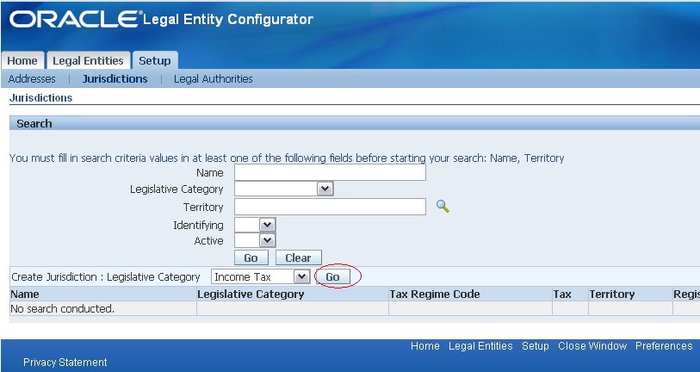Focus the Territory input field
Image resolution: width=700 pixels, height=372 pixels.
click(x=330, y=207)
